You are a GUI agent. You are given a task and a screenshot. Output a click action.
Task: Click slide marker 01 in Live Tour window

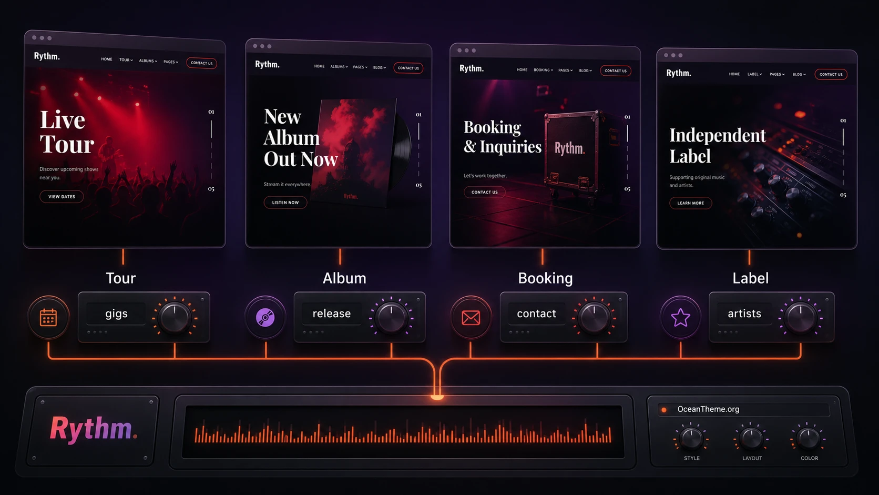[x=211, y=112]
